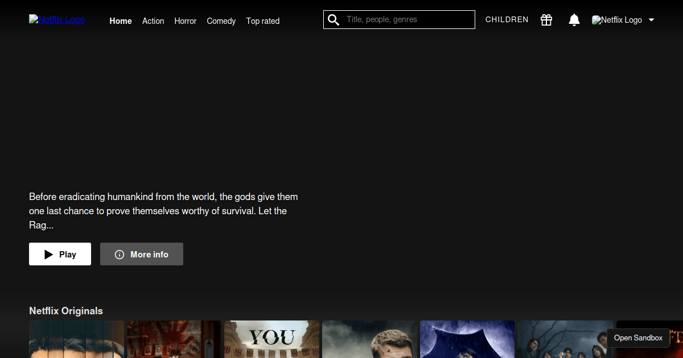This screenshot has height=358, width=683.
Task: Open the Action category
Action: click(153, 21)
